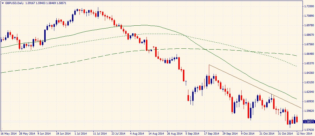Image resolution: width=315 pixels, height=136 pixels.
Task: Click the 1.69780 price axis label
Action: click(x=308, y=25)
